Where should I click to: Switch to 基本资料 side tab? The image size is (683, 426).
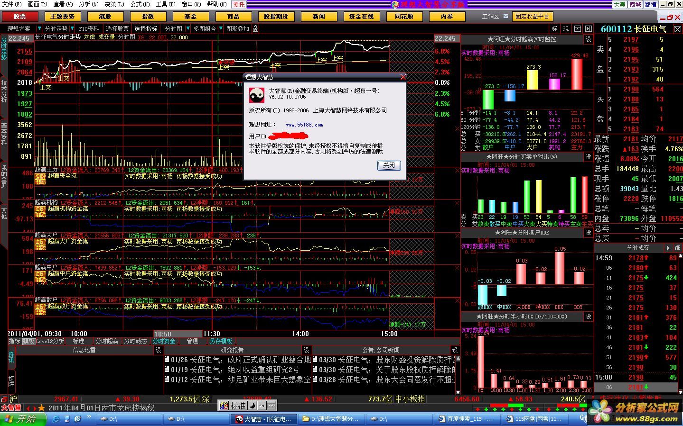(4, 134)
